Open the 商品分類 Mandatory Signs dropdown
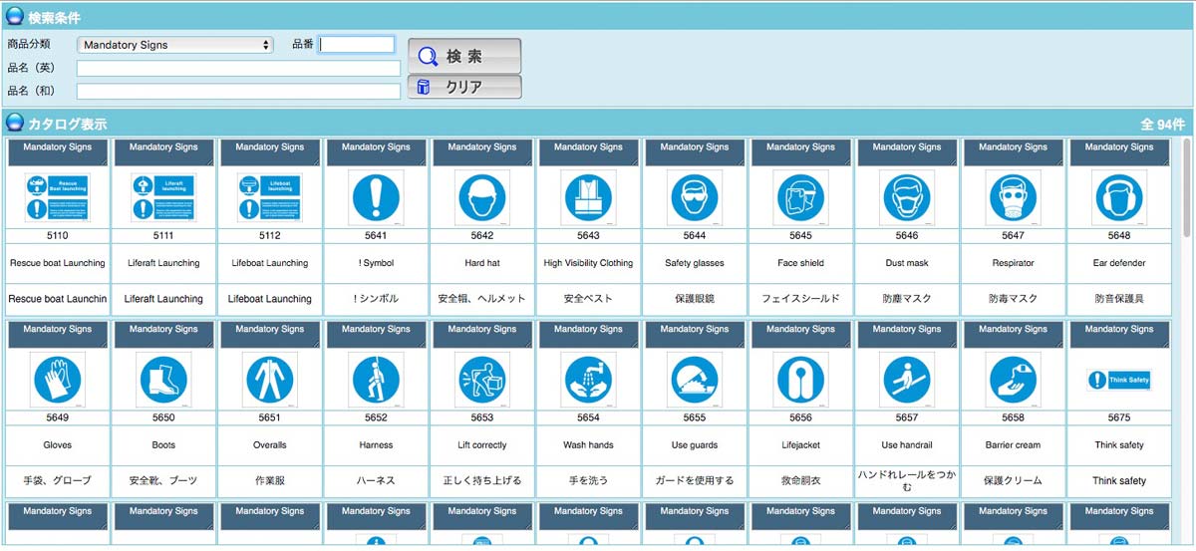1196x551 pixels. [x=175, y=45]
